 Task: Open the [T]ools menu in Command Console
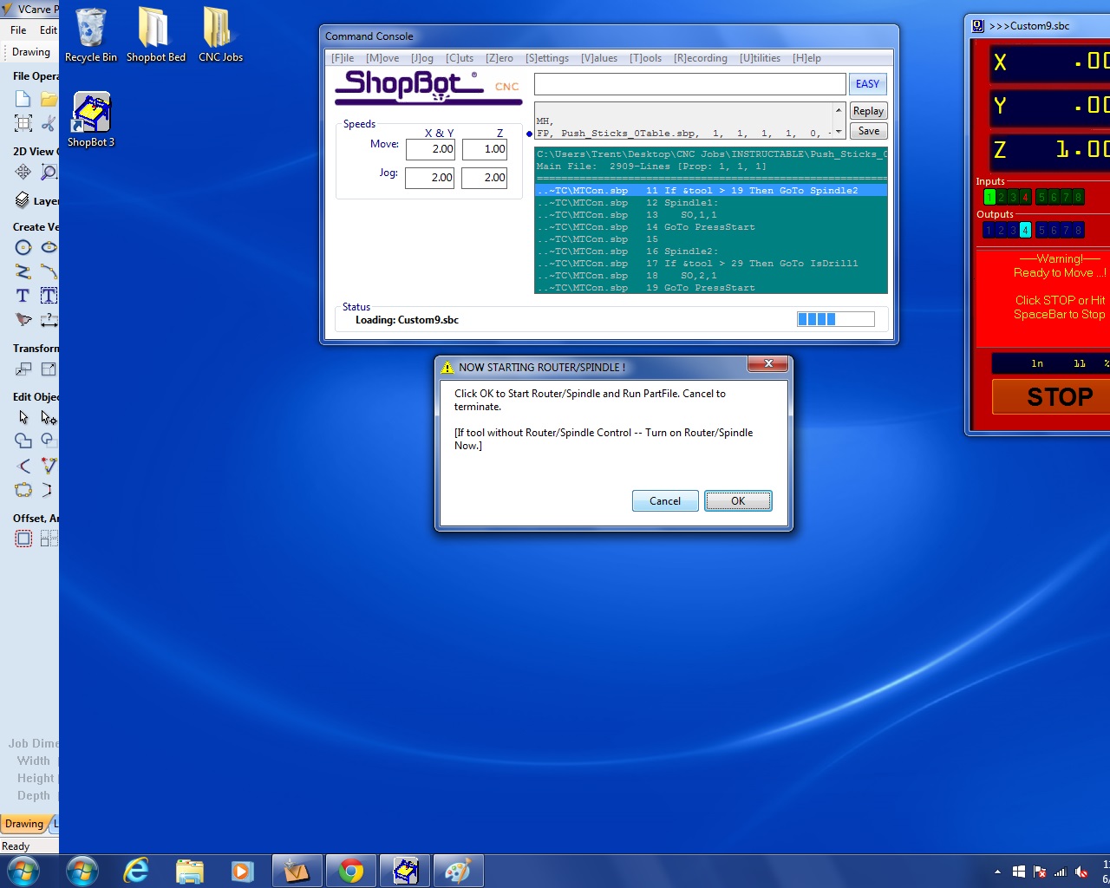point(645,58)
